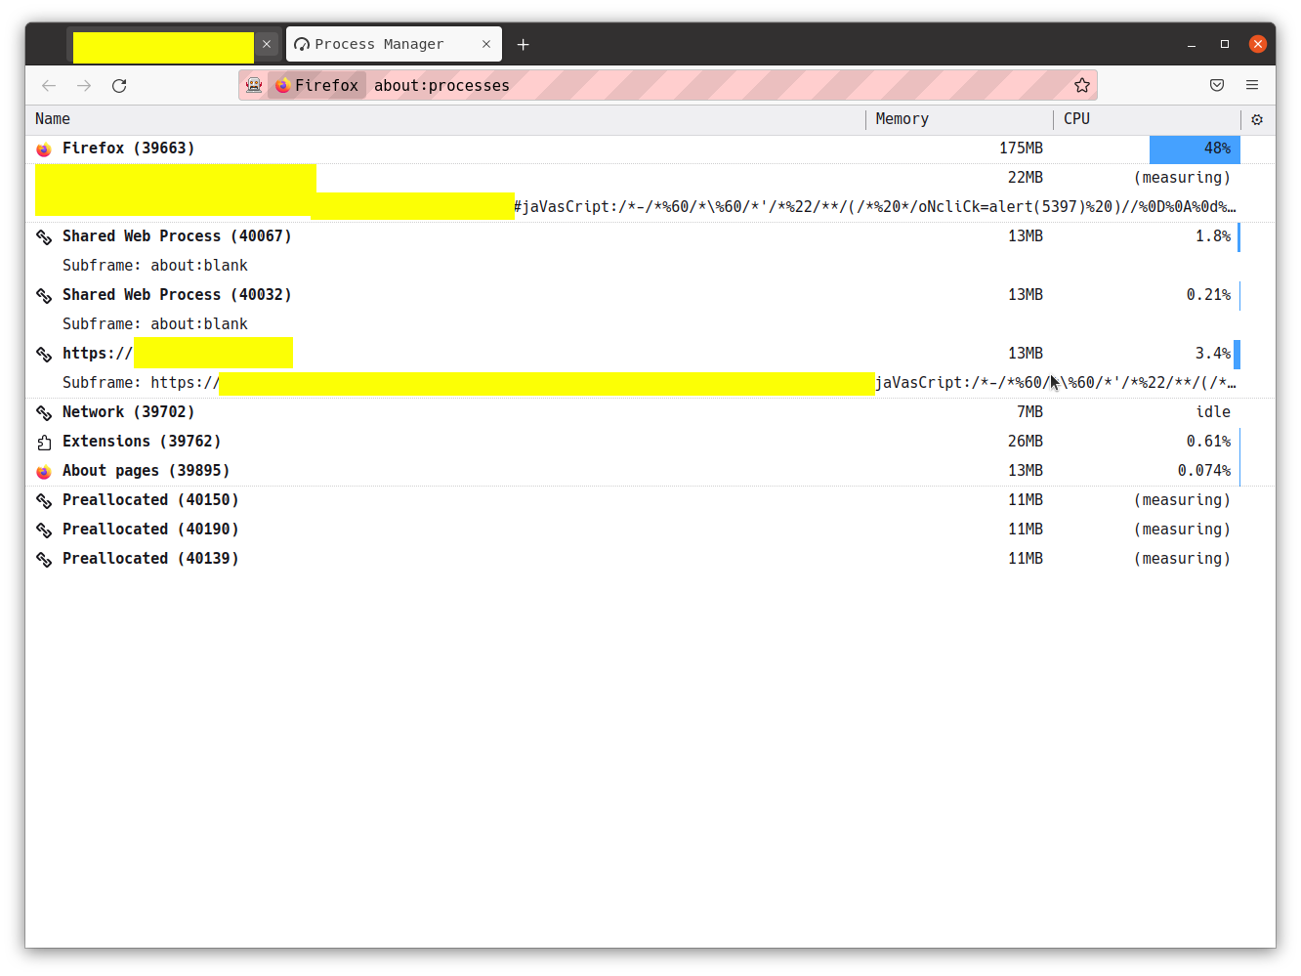The height and width of the screenshot is (976, 1301).
Task: Reload the about:processes page
Action: point(119,86)
